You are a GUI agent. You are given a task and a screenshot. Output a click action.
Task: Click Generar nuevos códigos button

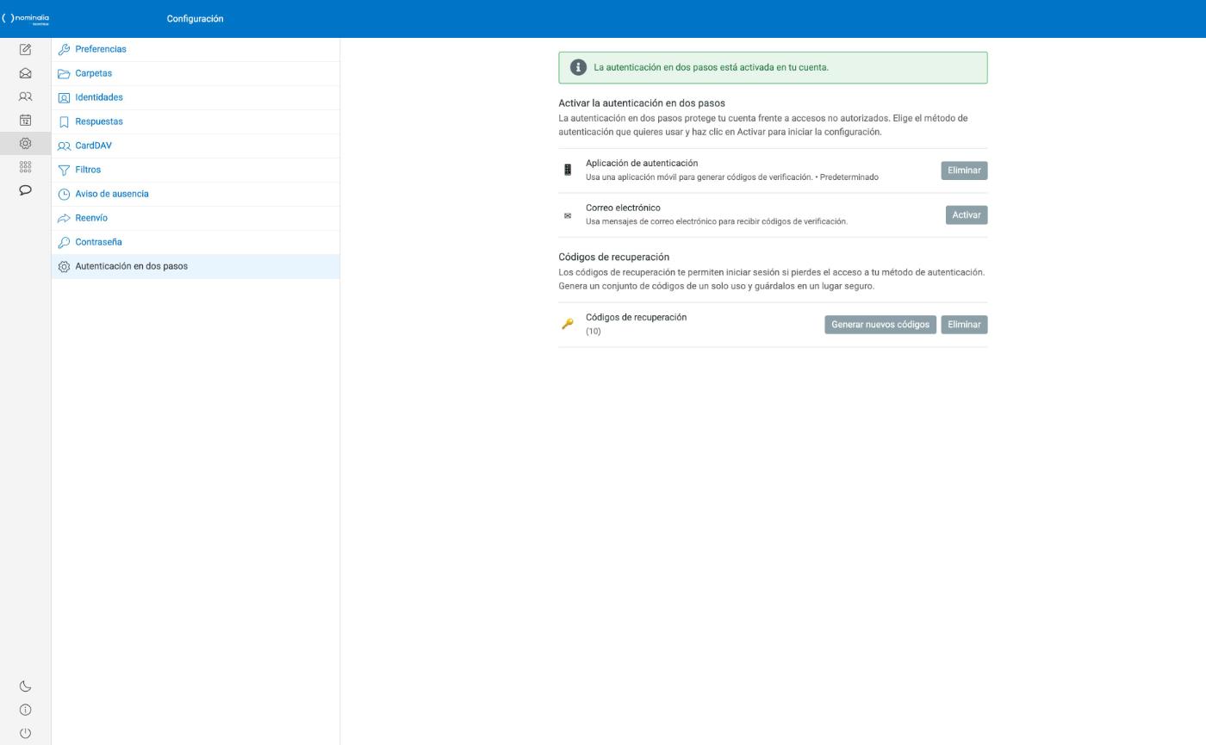click(x=880, y=325)
